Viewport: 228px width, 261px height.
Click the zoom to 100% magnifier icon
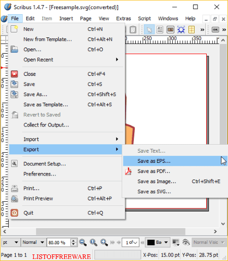click(93, 242)
